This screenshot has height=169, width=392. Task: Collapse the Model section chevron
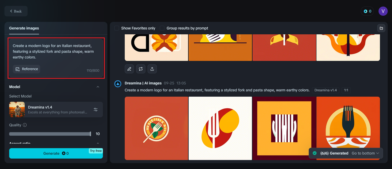[x=98, y=87]
